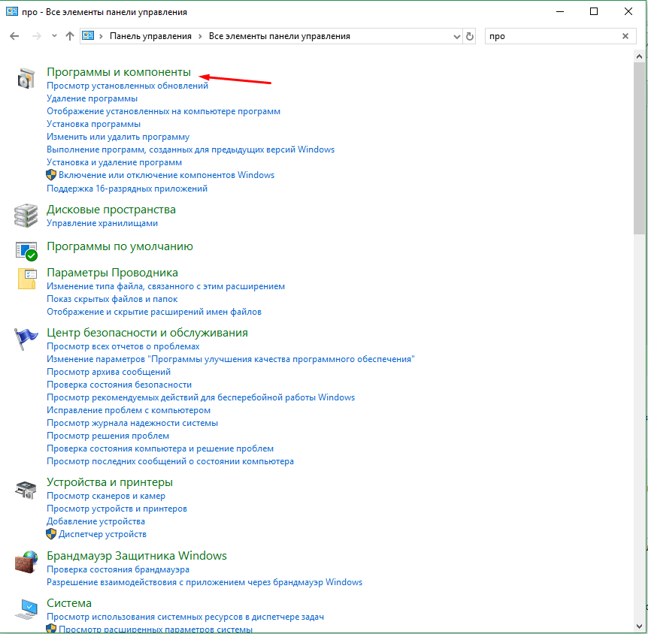This screenshot has width=648, height=634.
Task: Open 'Центр безопасности и обслуживания' heading
Action: [147, 333]
